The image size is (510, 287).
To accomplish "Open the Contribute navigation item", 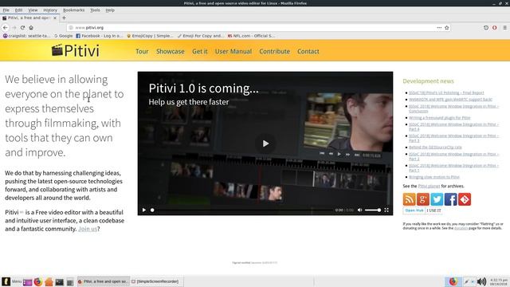I will (x=274, y=51).
